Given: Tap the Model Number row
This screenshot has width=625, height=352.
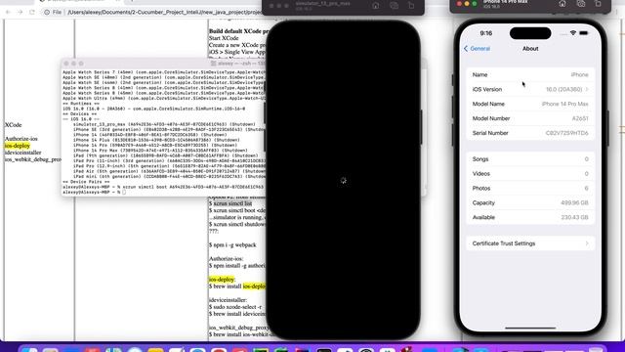Looking at the screenshot, I should [530, 118].
